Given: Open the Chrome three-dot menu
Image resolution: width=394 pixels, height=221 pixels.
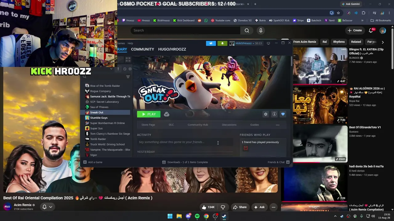Looking at the screenshot, I should [389, 13].
